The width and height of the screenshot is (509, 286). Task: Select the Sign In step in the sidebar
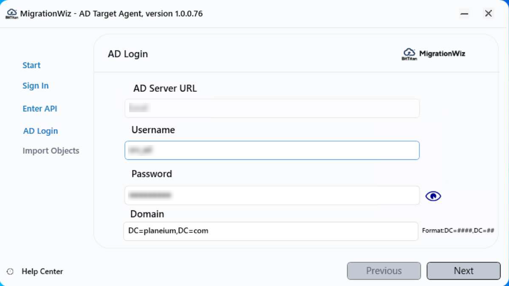coord(35,85)
